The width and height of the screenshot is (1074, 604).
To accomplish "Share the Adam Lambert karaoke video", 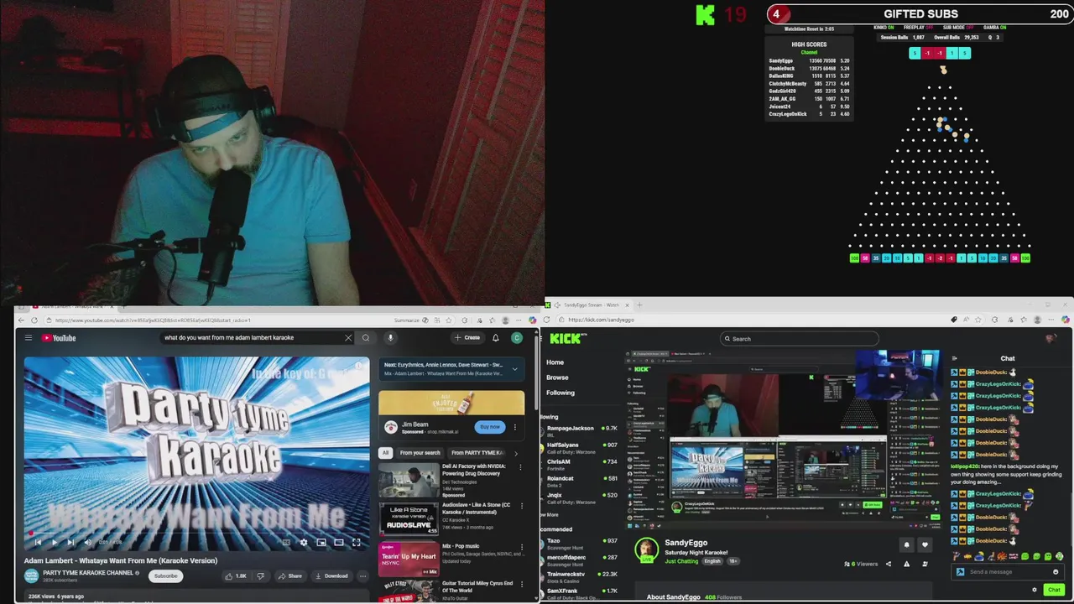I will coord(289,576).
